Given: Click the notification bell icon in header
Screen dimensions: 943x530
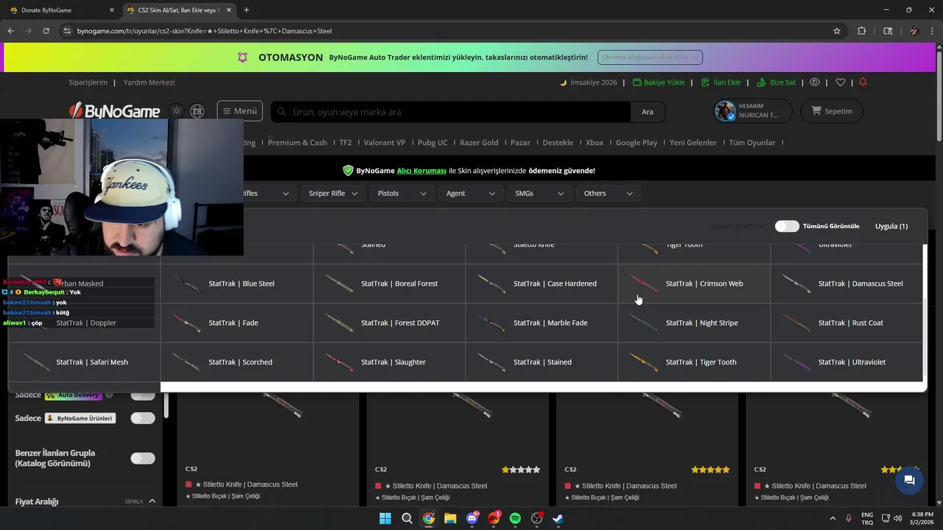Looking at the screenshot, I should (x=863, y=82).
